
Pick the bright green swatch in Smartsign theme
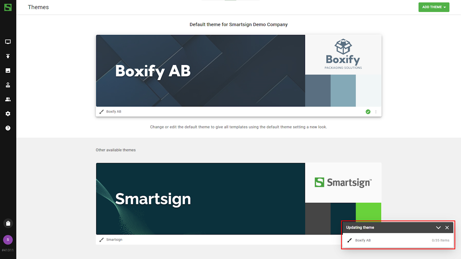[368, 212]
